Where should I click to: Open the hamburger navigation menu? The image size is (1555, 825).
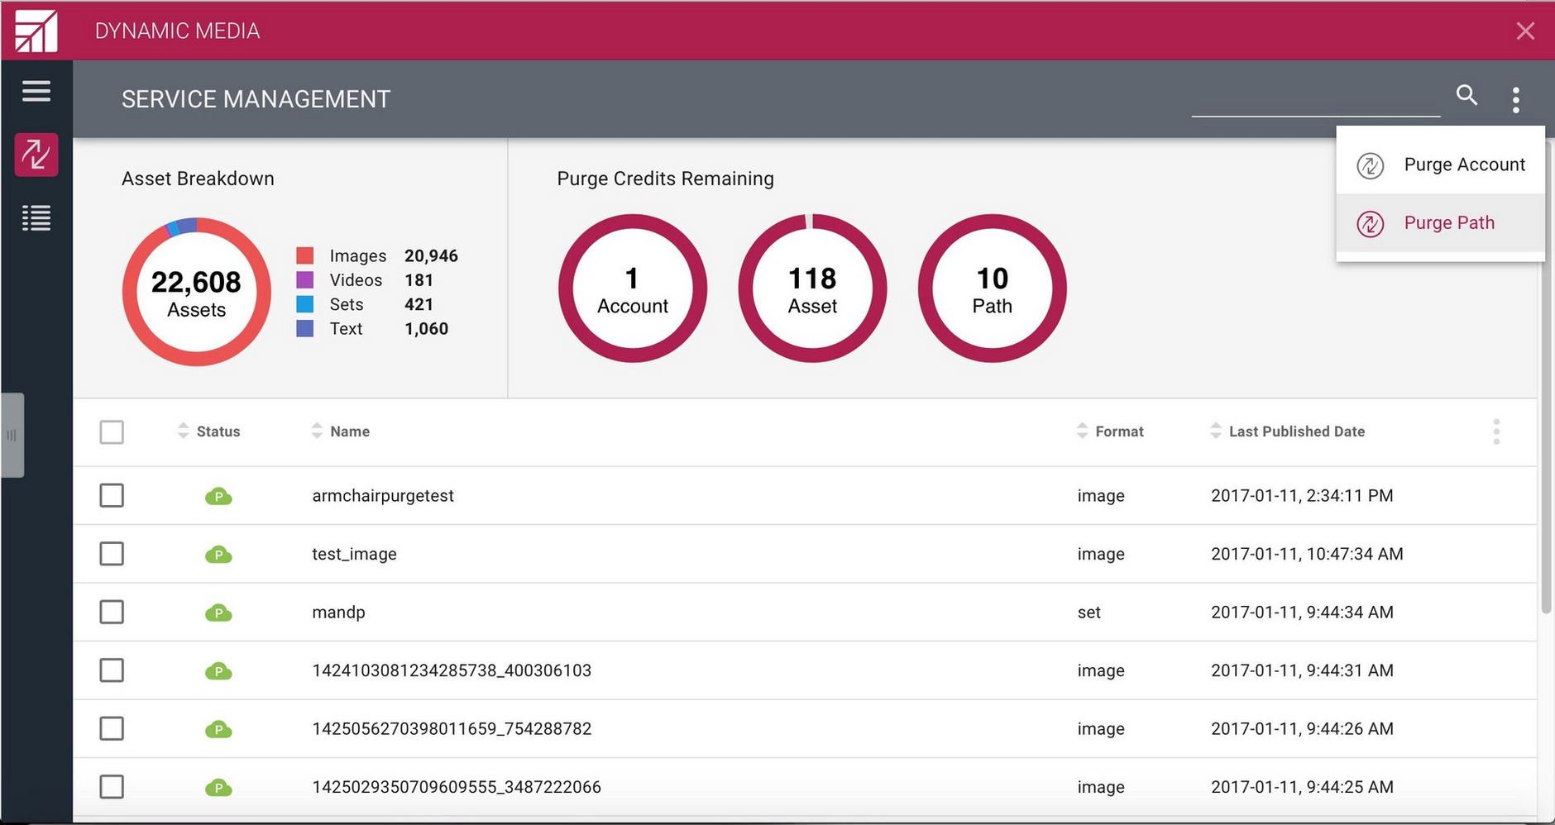(36, 91)
